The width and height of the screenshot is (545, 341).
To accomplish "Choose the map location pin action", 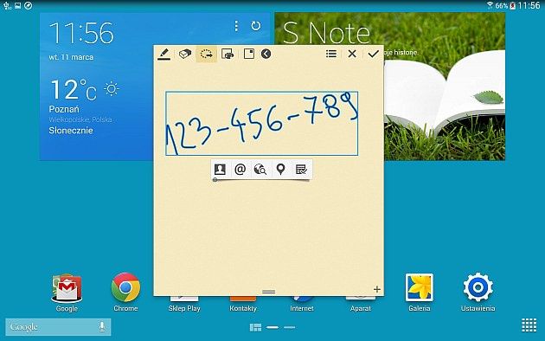I will (280, 170).
